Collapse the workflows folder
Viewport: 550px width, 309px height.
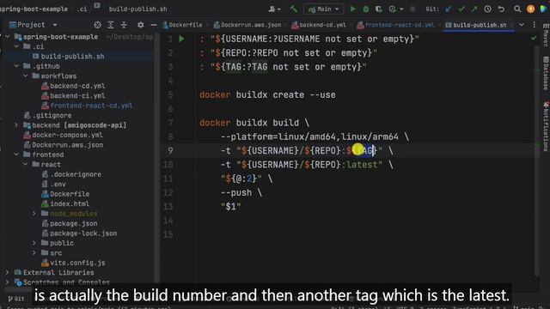point(26,76)
